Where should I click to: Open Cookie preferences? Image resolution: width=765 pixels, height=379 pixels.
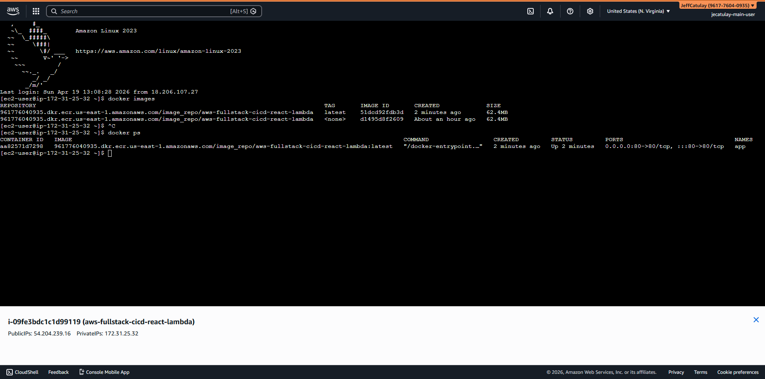tap(738, 372)
